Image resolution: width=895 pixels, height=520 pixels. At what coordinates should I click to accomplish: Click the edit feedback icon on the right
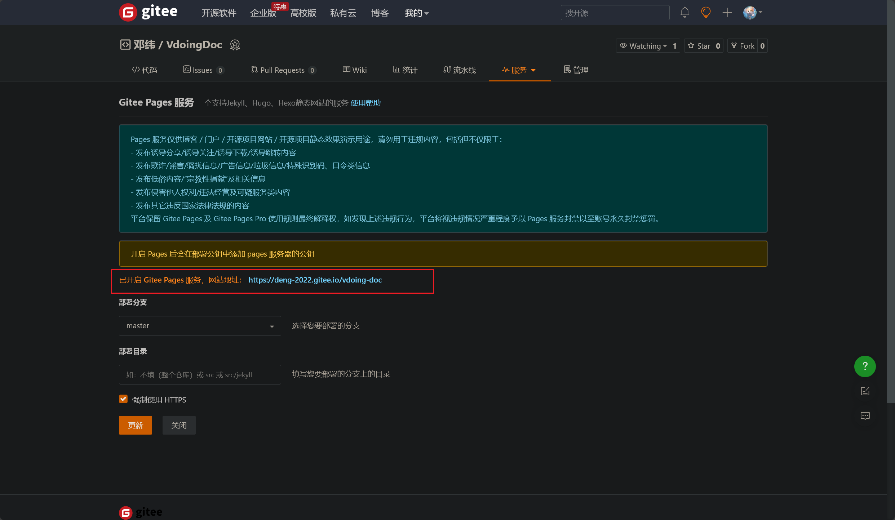[x=865, y=391]
